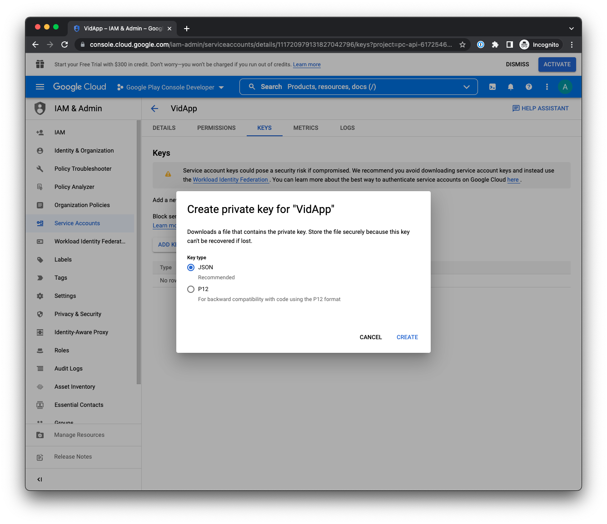607x524 pixels.
Task: Open the browser tab list chevron
Action: tap(571, 29)
